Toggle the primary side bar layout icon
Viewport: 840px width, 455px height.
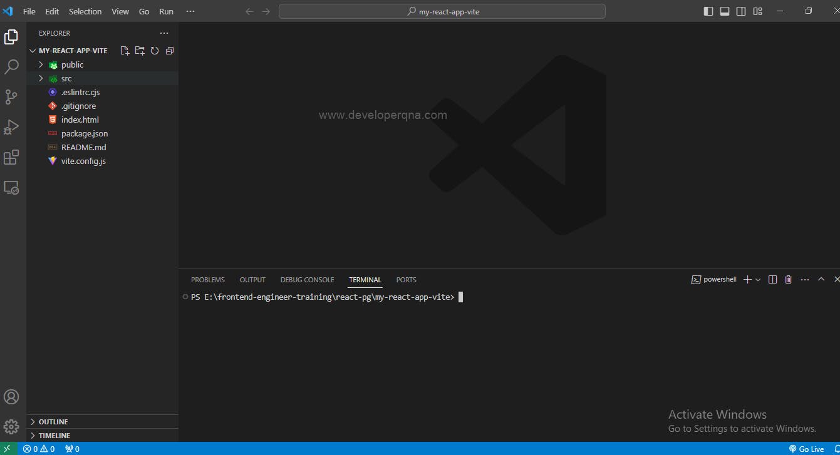tap(708, 11)
